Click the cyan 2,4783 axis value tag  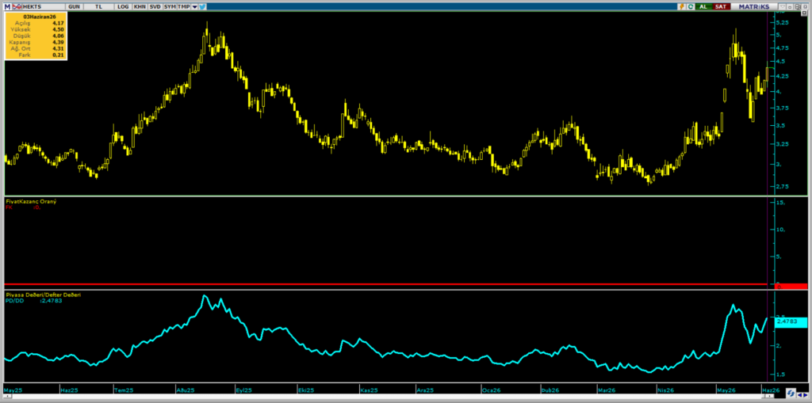coord(791,321)
